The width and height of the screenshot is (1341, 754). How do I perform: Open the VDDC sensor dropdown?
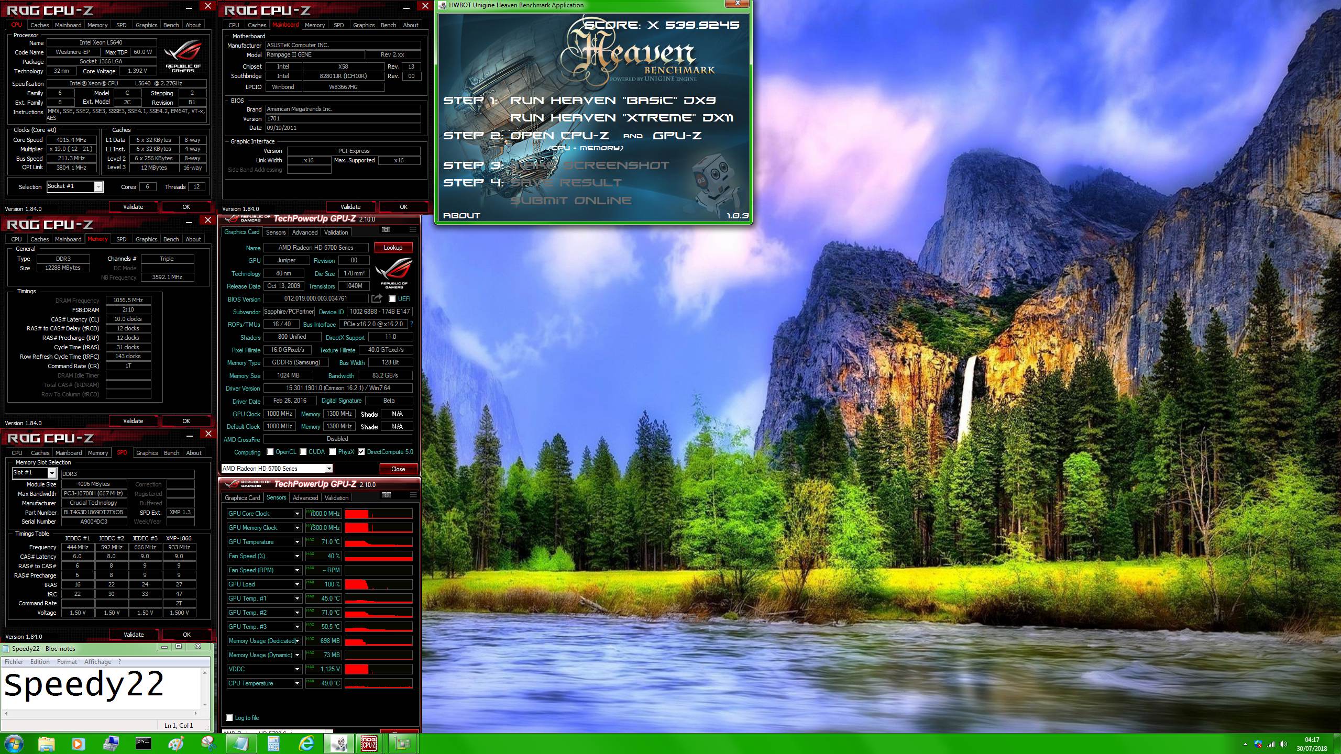tap(264, 669)
